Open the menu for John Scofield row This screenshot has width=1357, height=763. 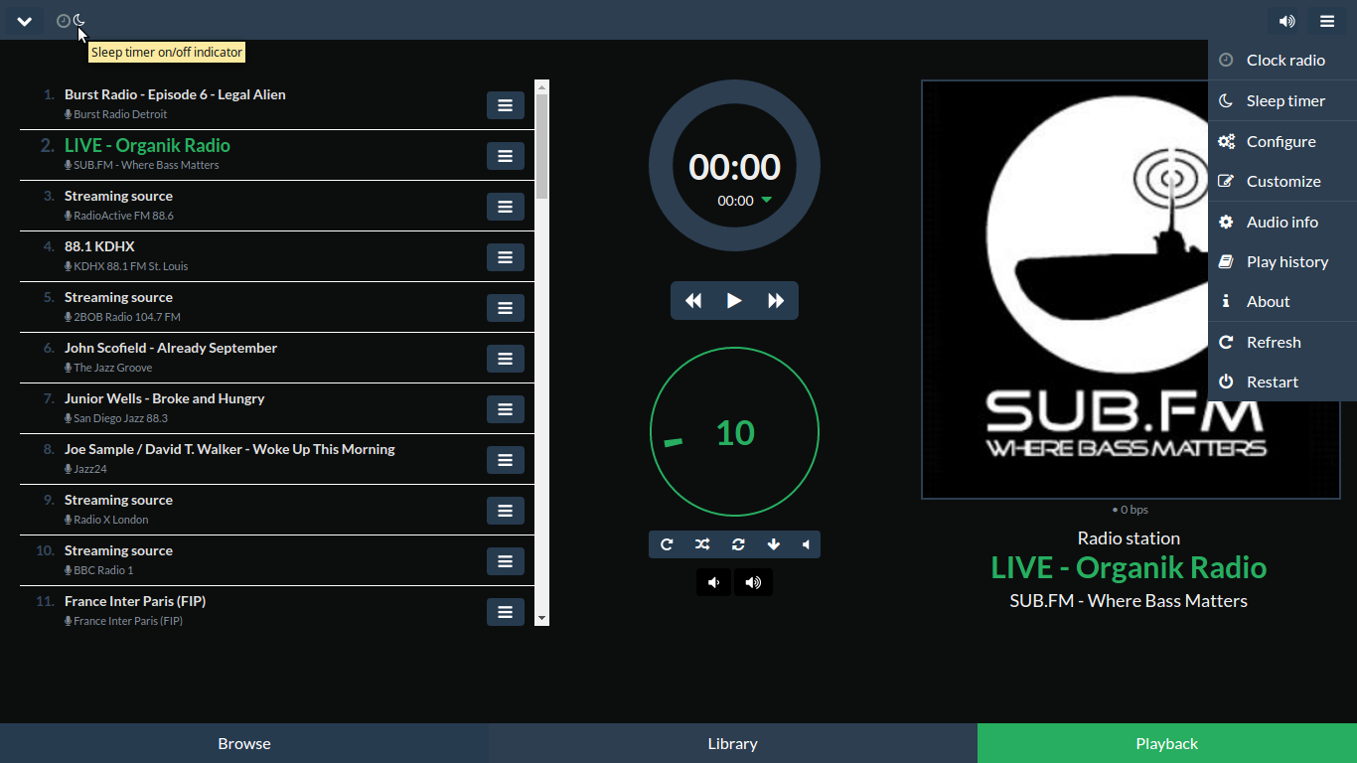[505, 359]
